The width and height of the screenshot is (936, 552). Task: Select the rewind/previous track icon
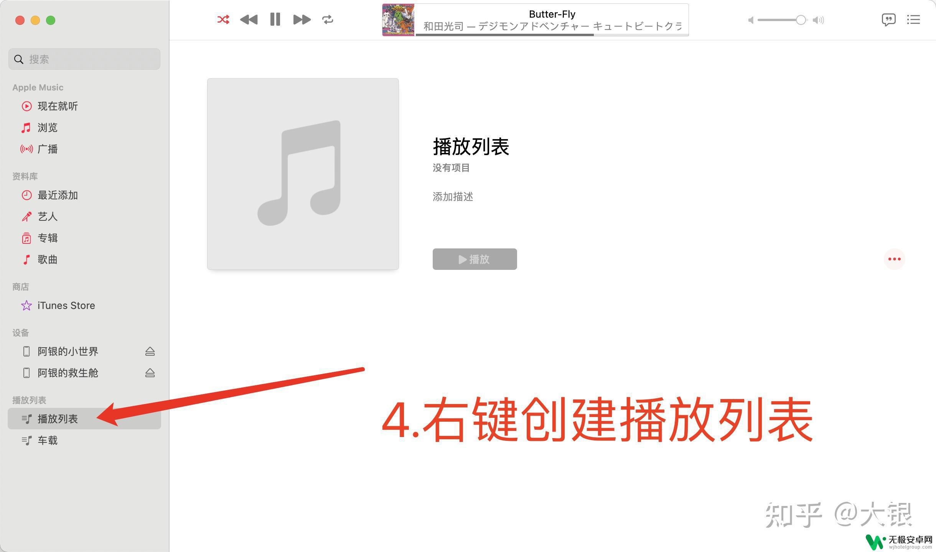249,20
